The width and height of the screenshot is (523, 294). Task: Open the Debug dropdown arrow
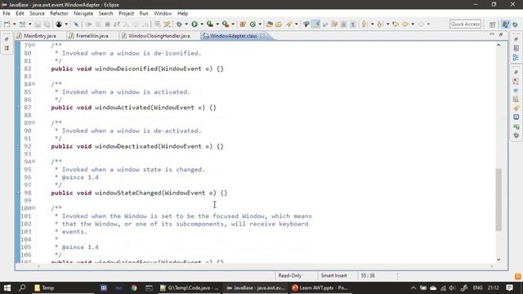click(x=186, y=24)
